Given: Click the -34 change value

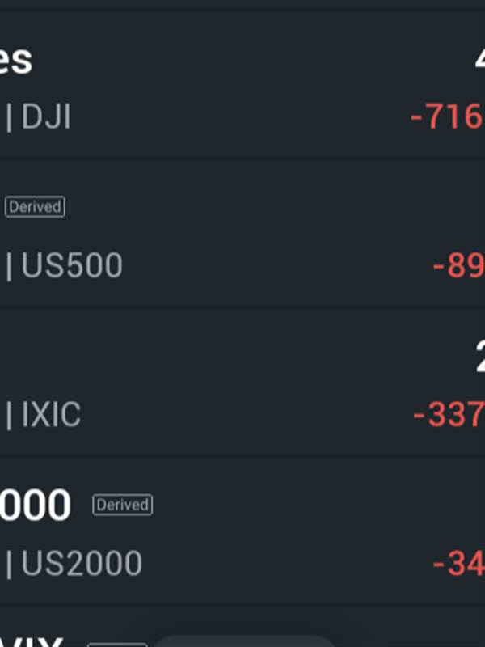Looking at the screenshot, I should pos(458,564).
